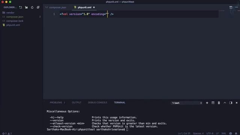
Task: Close the terminal panel
Action: [237, 103]
